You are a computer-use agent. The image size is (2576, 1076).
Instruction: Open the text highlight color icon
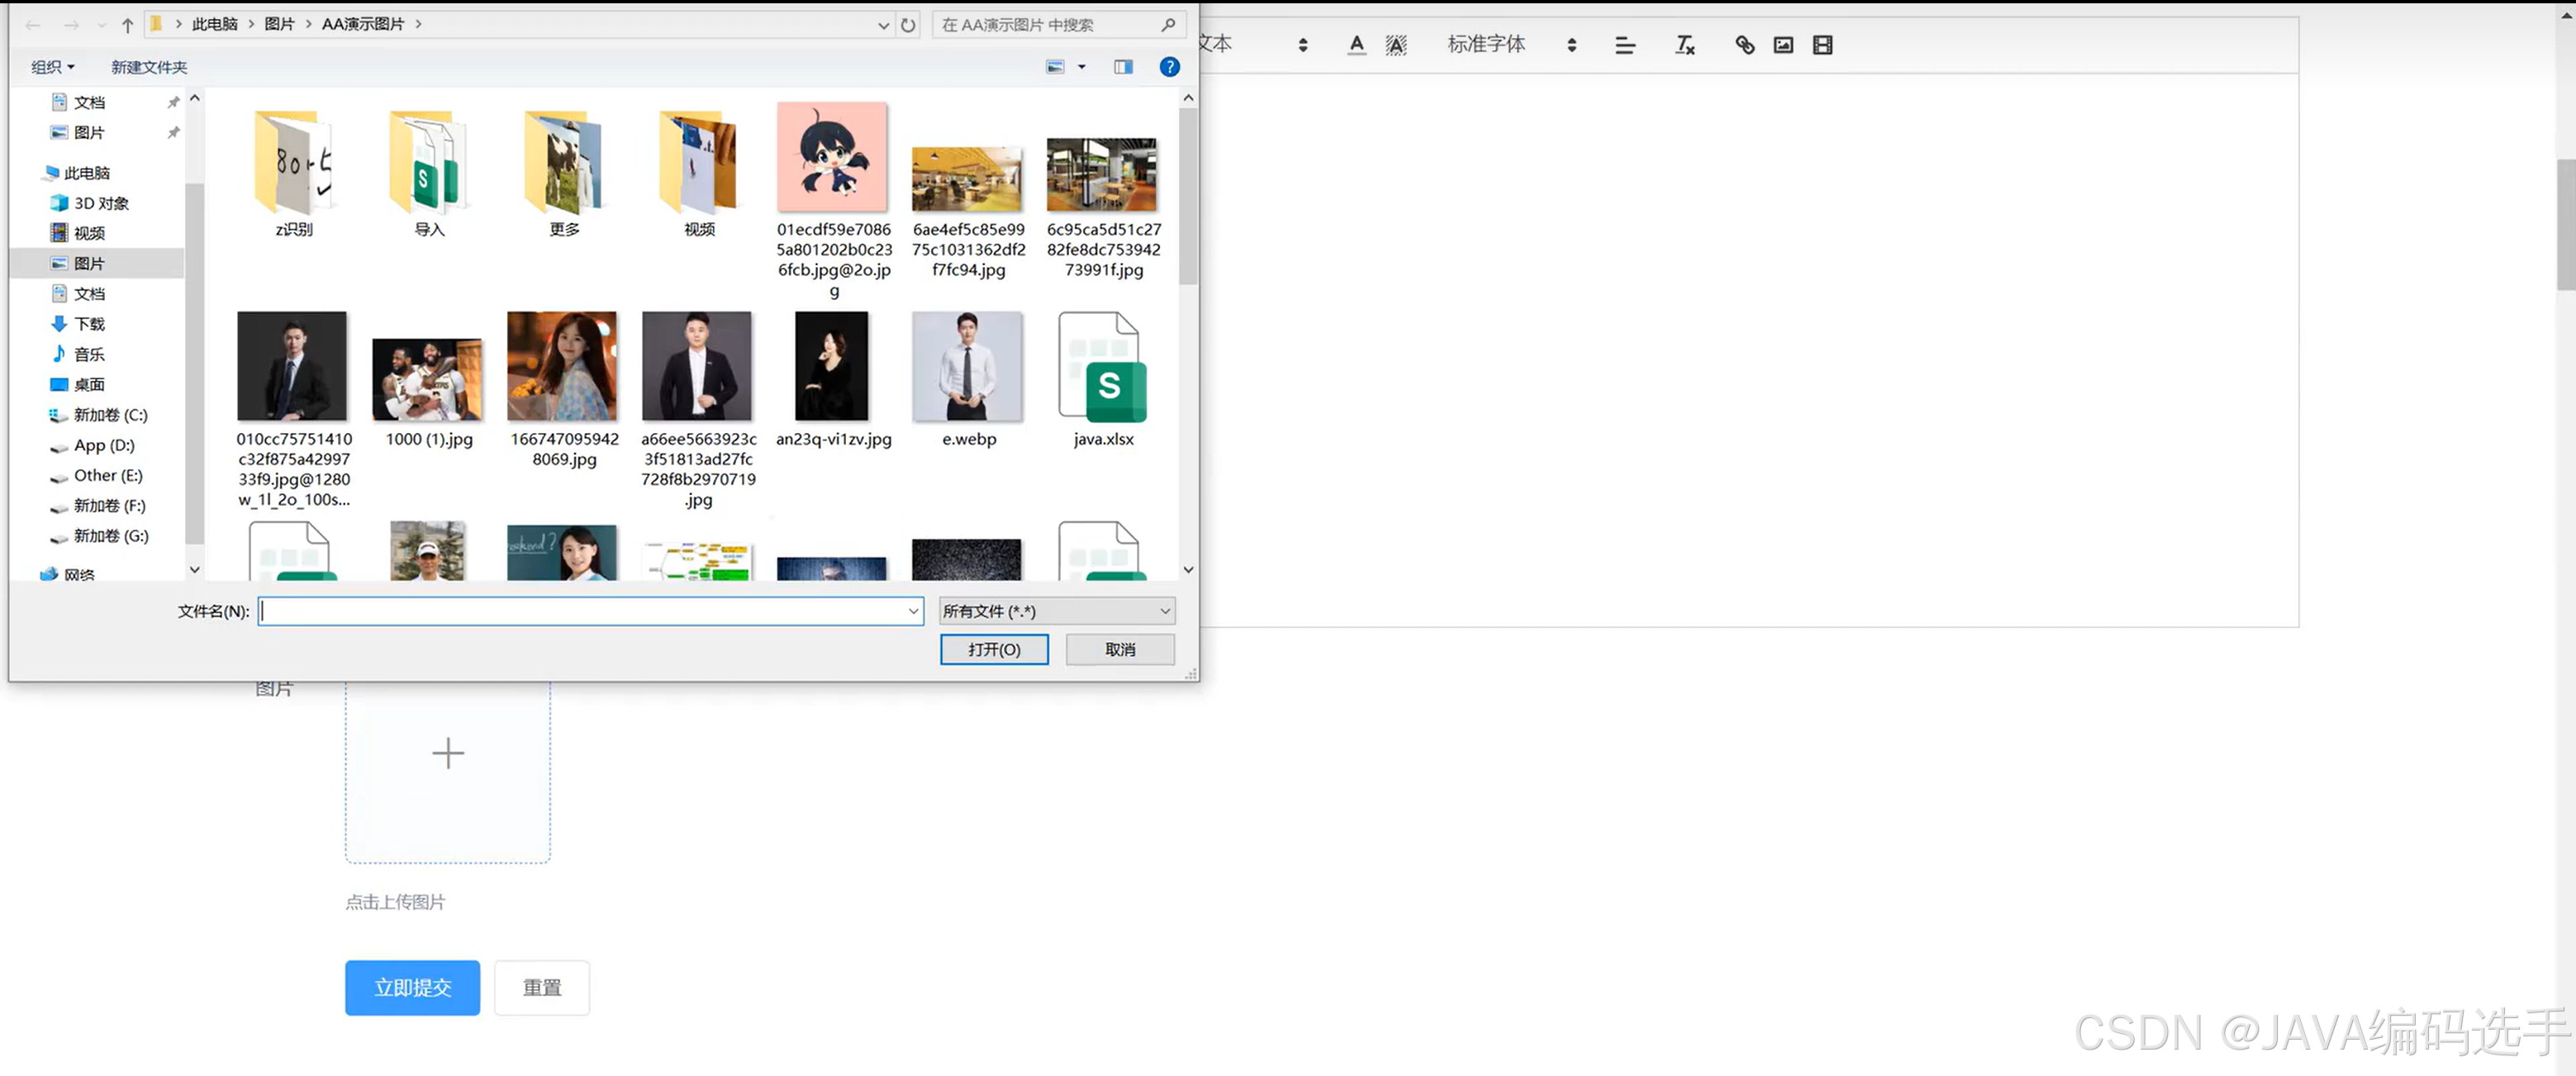click(x=1396, y=44)
